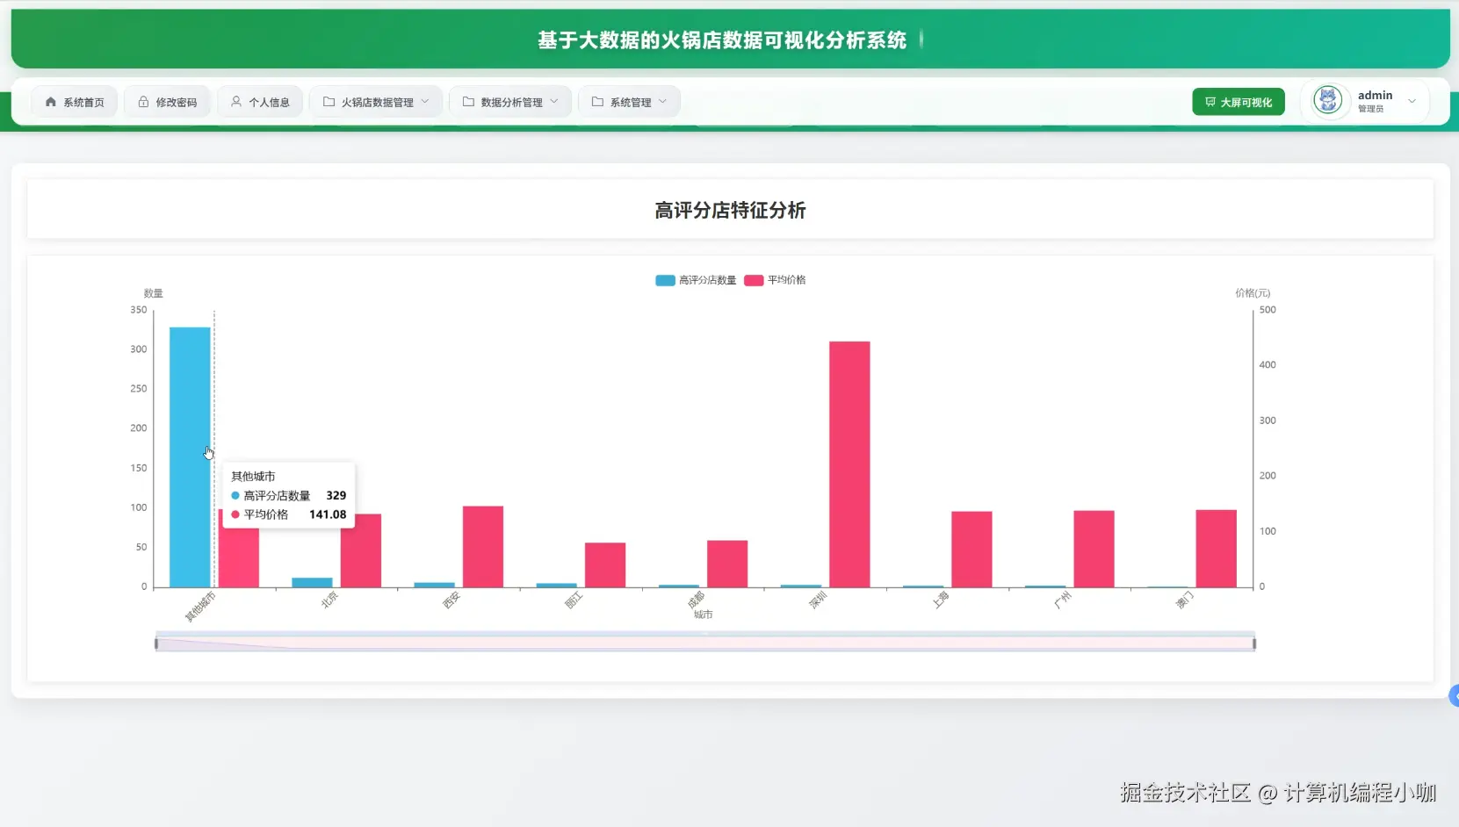Screen dimensions: 1459x827
Task: Click the admin username text
Action: [1375, 95]
